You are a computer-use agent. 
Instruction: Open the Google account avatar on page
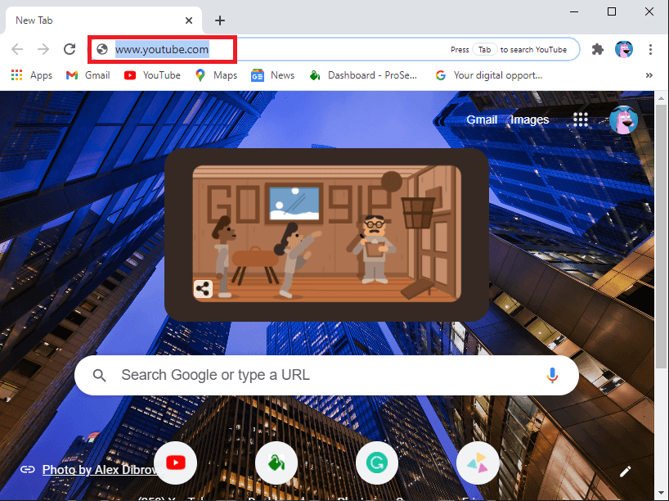[624, 120]
